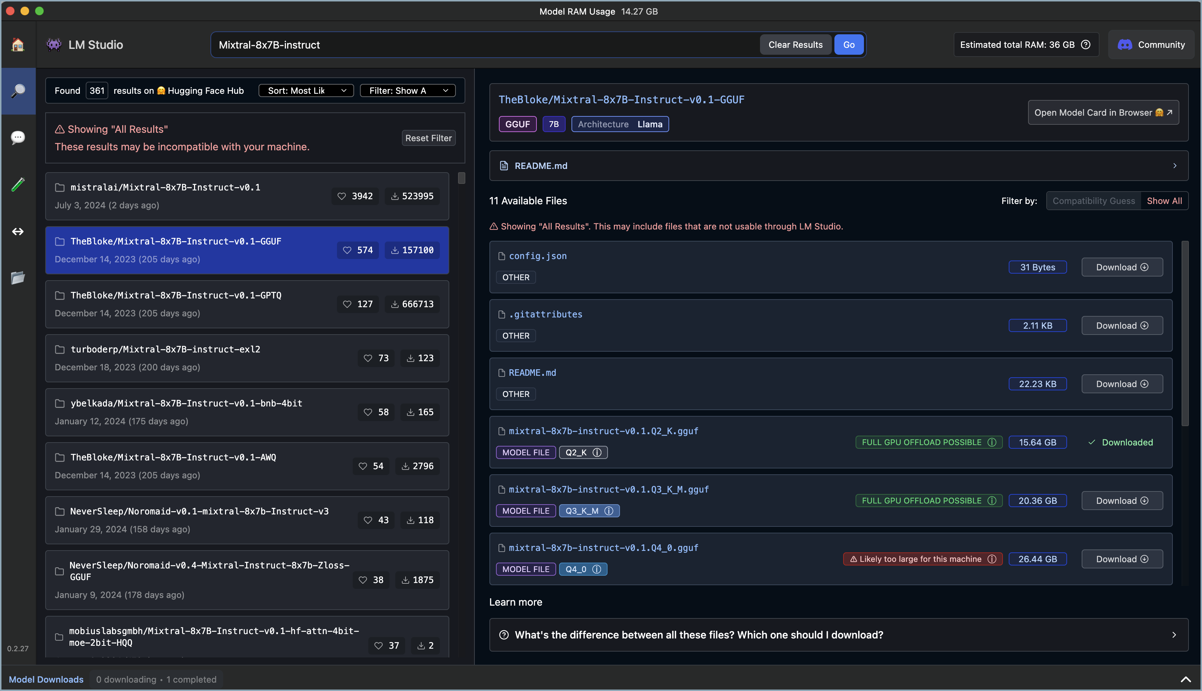Enable the Compatibility Guess filter
Screen dimensions: 1202x691
[x=1093, y=200]
